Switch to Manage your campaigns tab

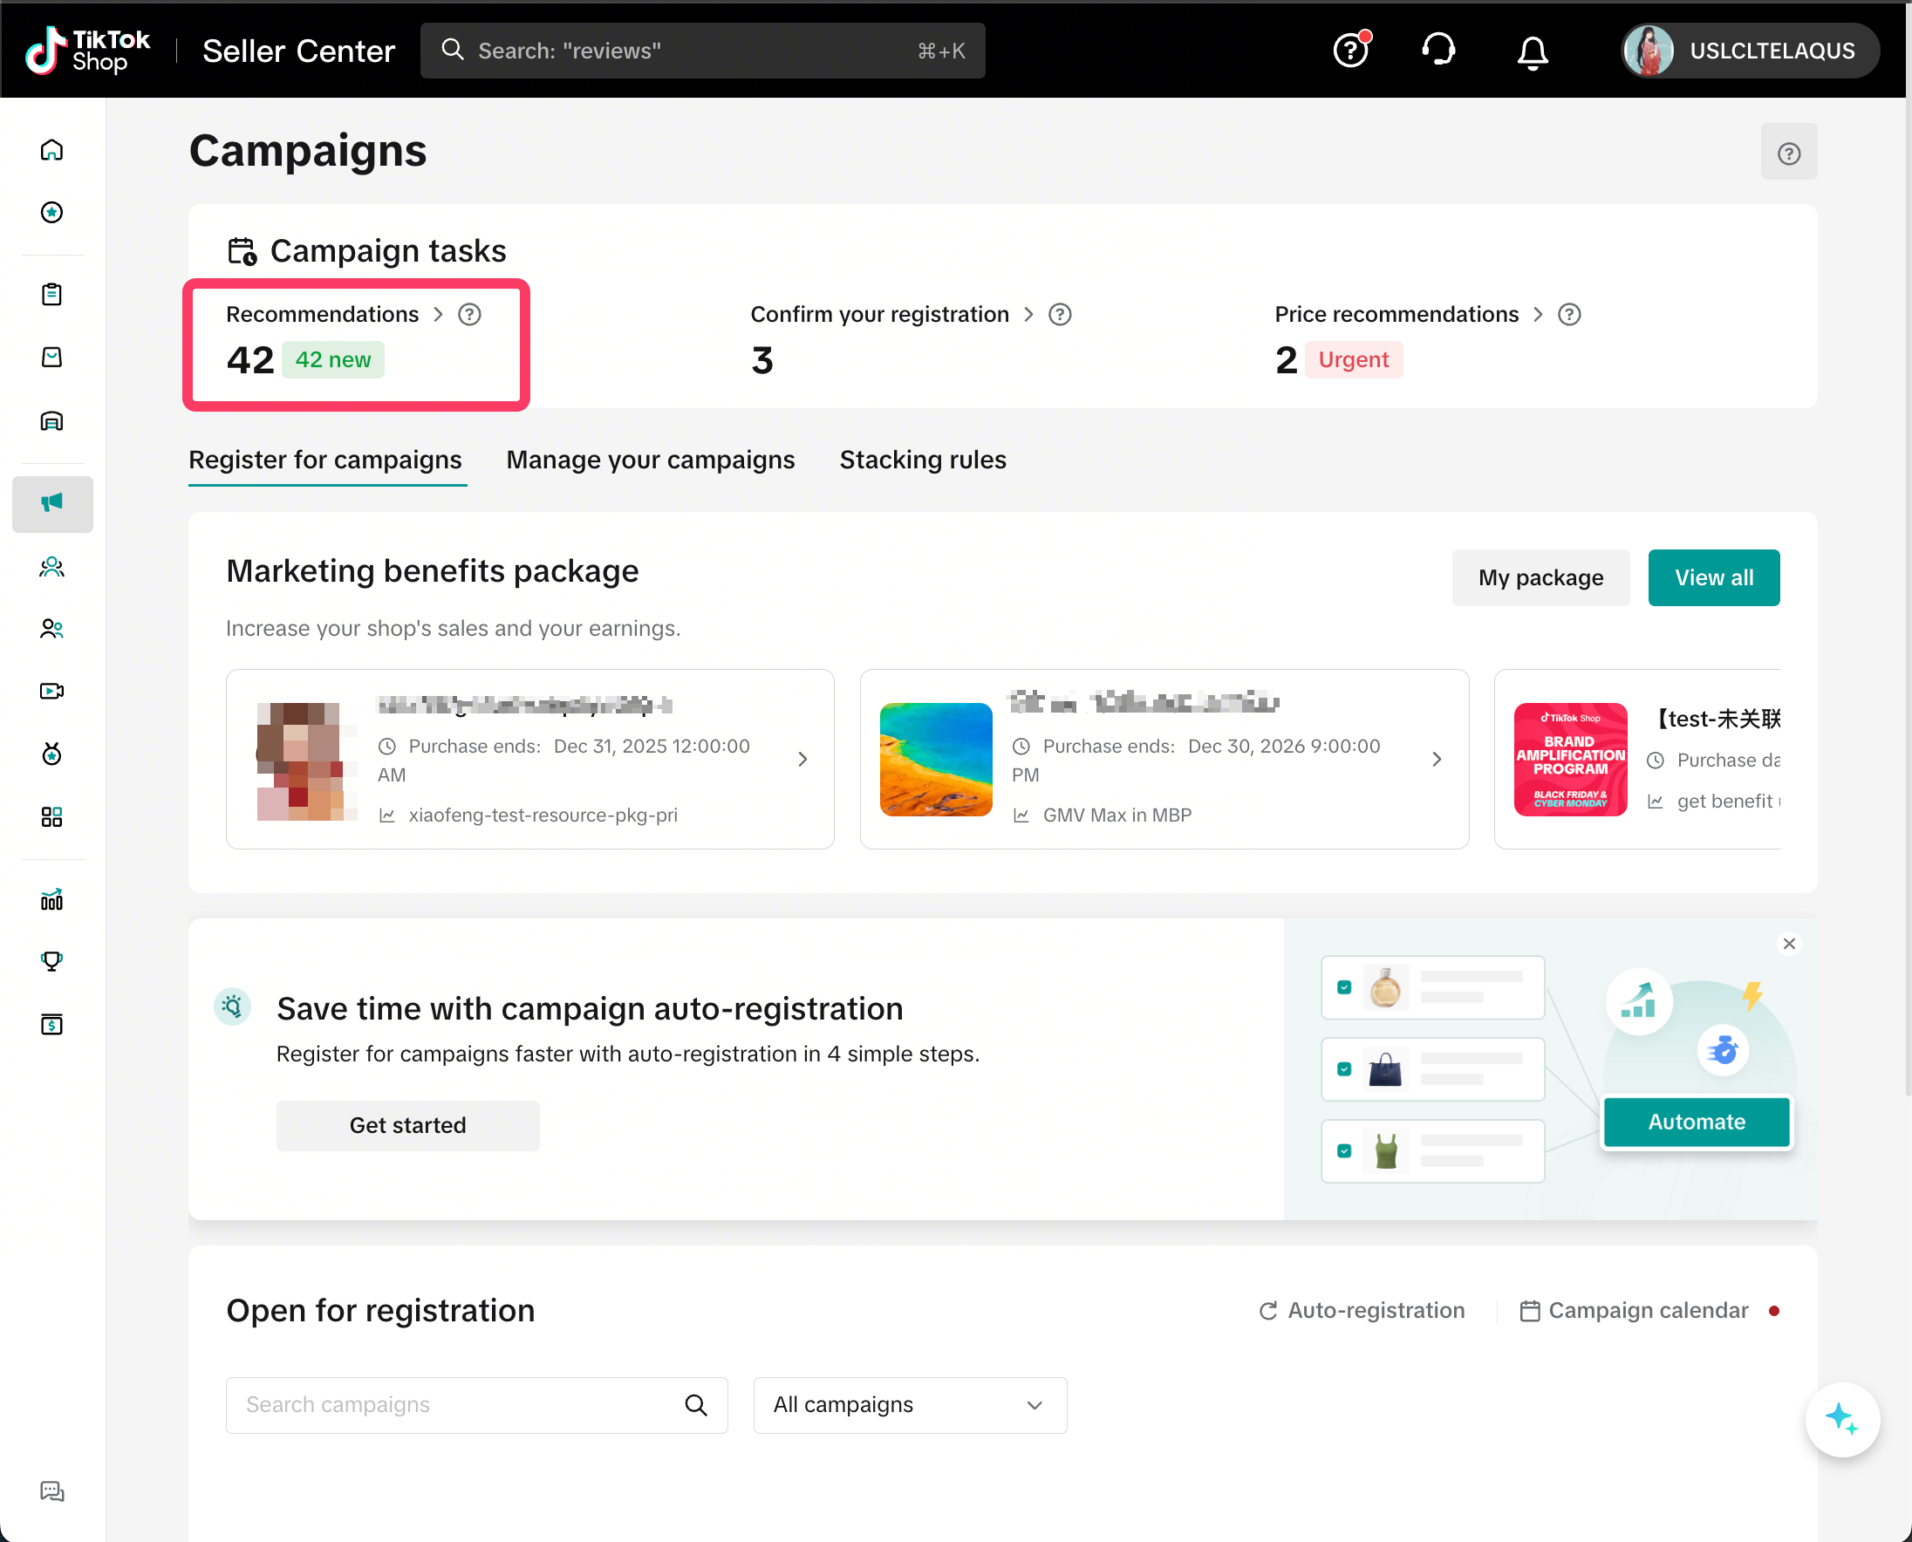(651, 461)
